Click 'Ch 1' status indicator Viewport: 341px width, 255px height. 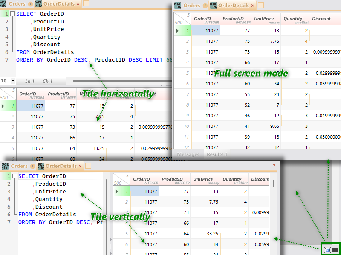point(47,81)
